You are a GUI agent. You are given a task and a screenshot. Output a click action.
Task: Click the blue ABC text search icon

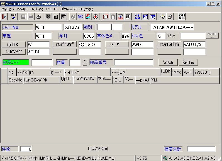(x=80, y=17)
